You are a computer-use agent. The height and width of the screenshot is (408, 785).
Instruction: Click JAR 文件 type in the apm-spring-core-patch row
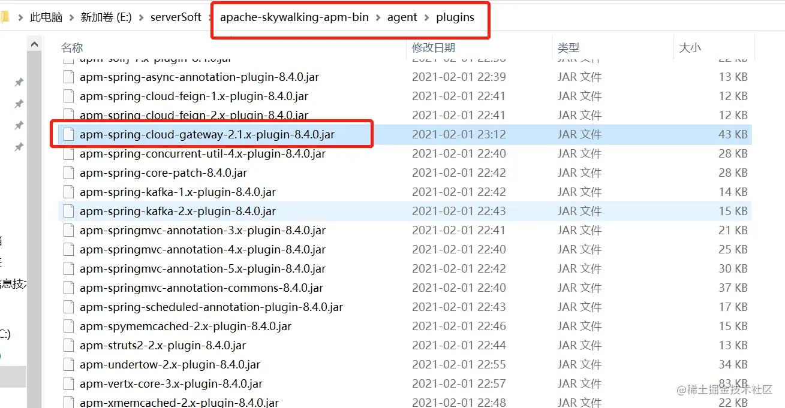click(x=579, y=173)
